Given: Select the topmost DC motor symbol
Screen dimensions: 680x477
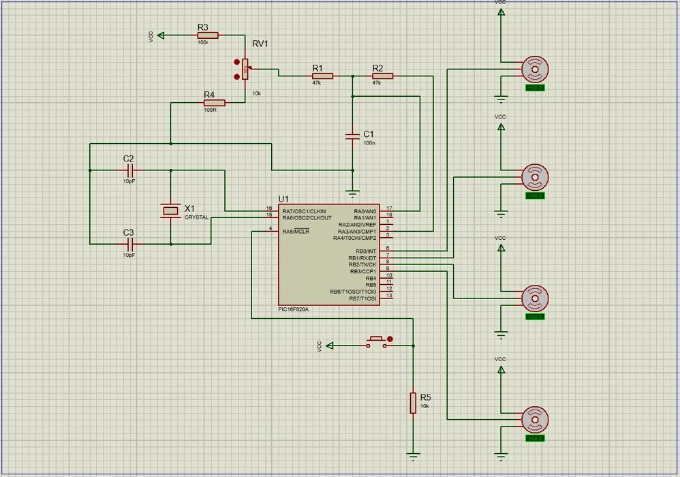Looking at the screenshot, I should coord(536,69).
